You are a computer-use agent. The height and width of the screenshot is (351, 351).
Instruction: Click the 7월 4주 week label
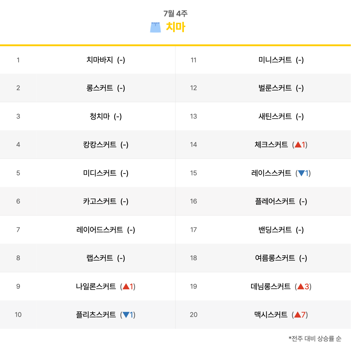point(175,13)
